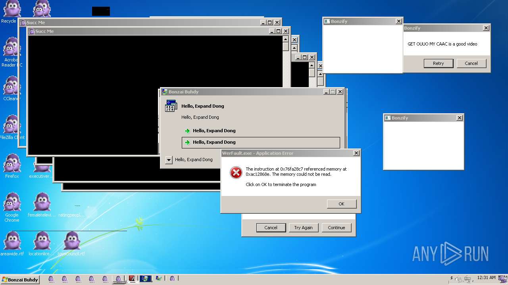
Task: Open the volume control in system tray
Action: [458, 279]
